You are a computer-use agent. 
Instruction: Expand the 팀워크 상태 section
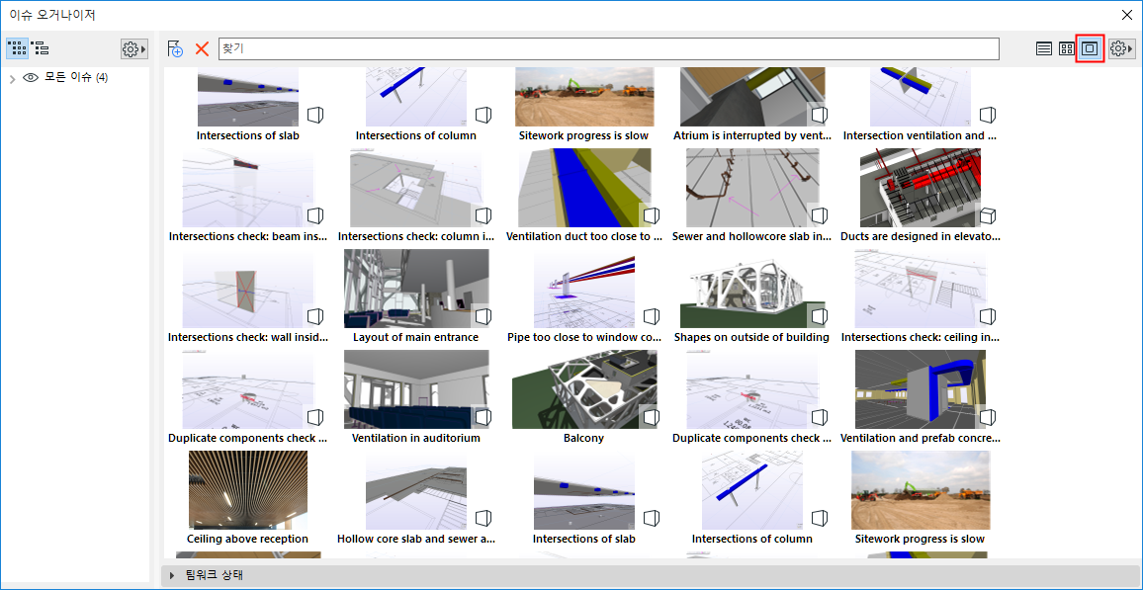[173, 575]
